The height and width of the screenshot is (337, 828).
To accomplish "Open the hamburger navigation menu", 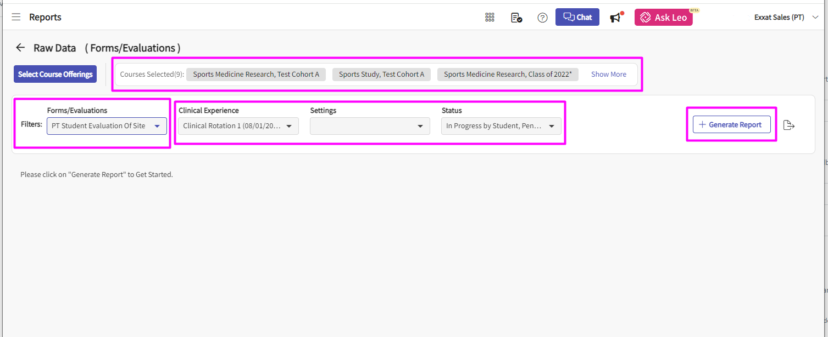I will click(x=16, y=17).
